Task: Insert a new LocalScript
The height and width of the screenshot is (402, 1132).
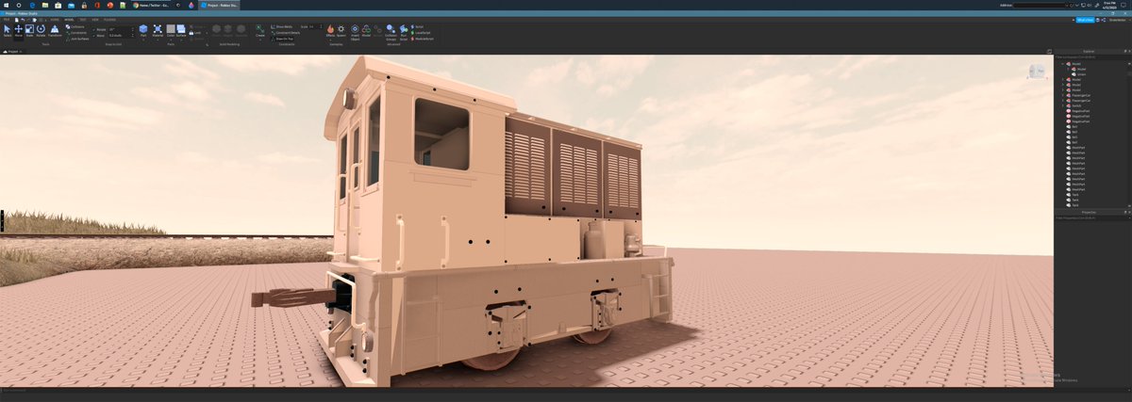Action: click(x=420, y=33)
